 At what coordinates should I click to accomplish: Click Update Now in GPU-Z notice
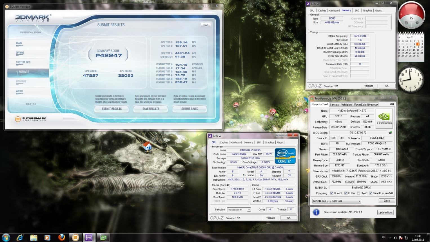click(x=385, y=212)
